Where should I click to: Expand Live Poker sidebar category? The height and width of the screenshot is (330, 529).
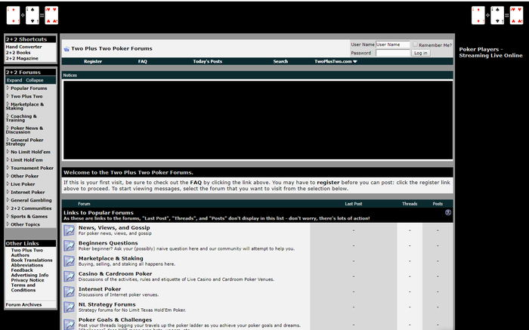pos(8,184)
